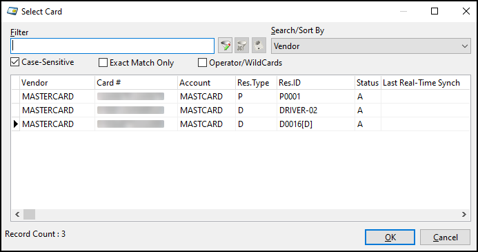The height and width of the screenshot is (252, 478).
Task: Click MASTERCARD vendor in P0001 row
Action: pos(48,97)
